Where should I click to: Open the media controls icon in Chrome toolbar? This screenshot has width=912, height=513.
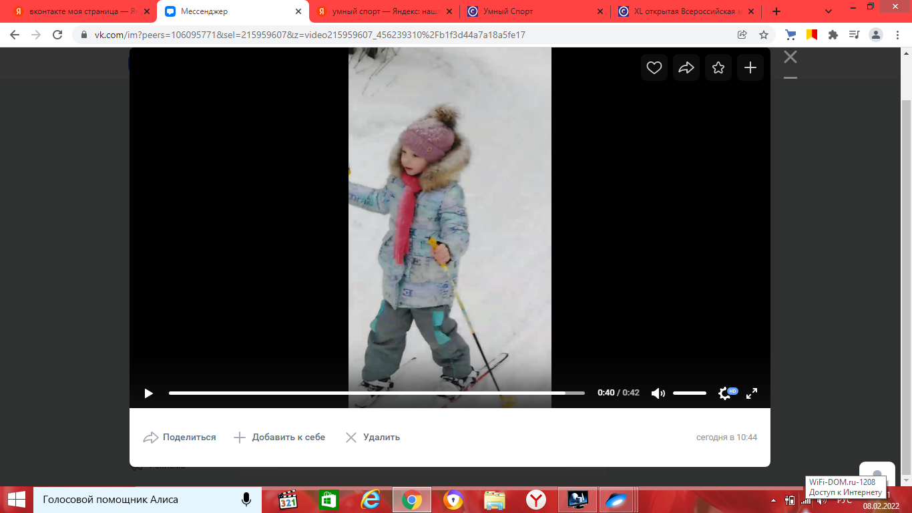(x=854, y=35)
